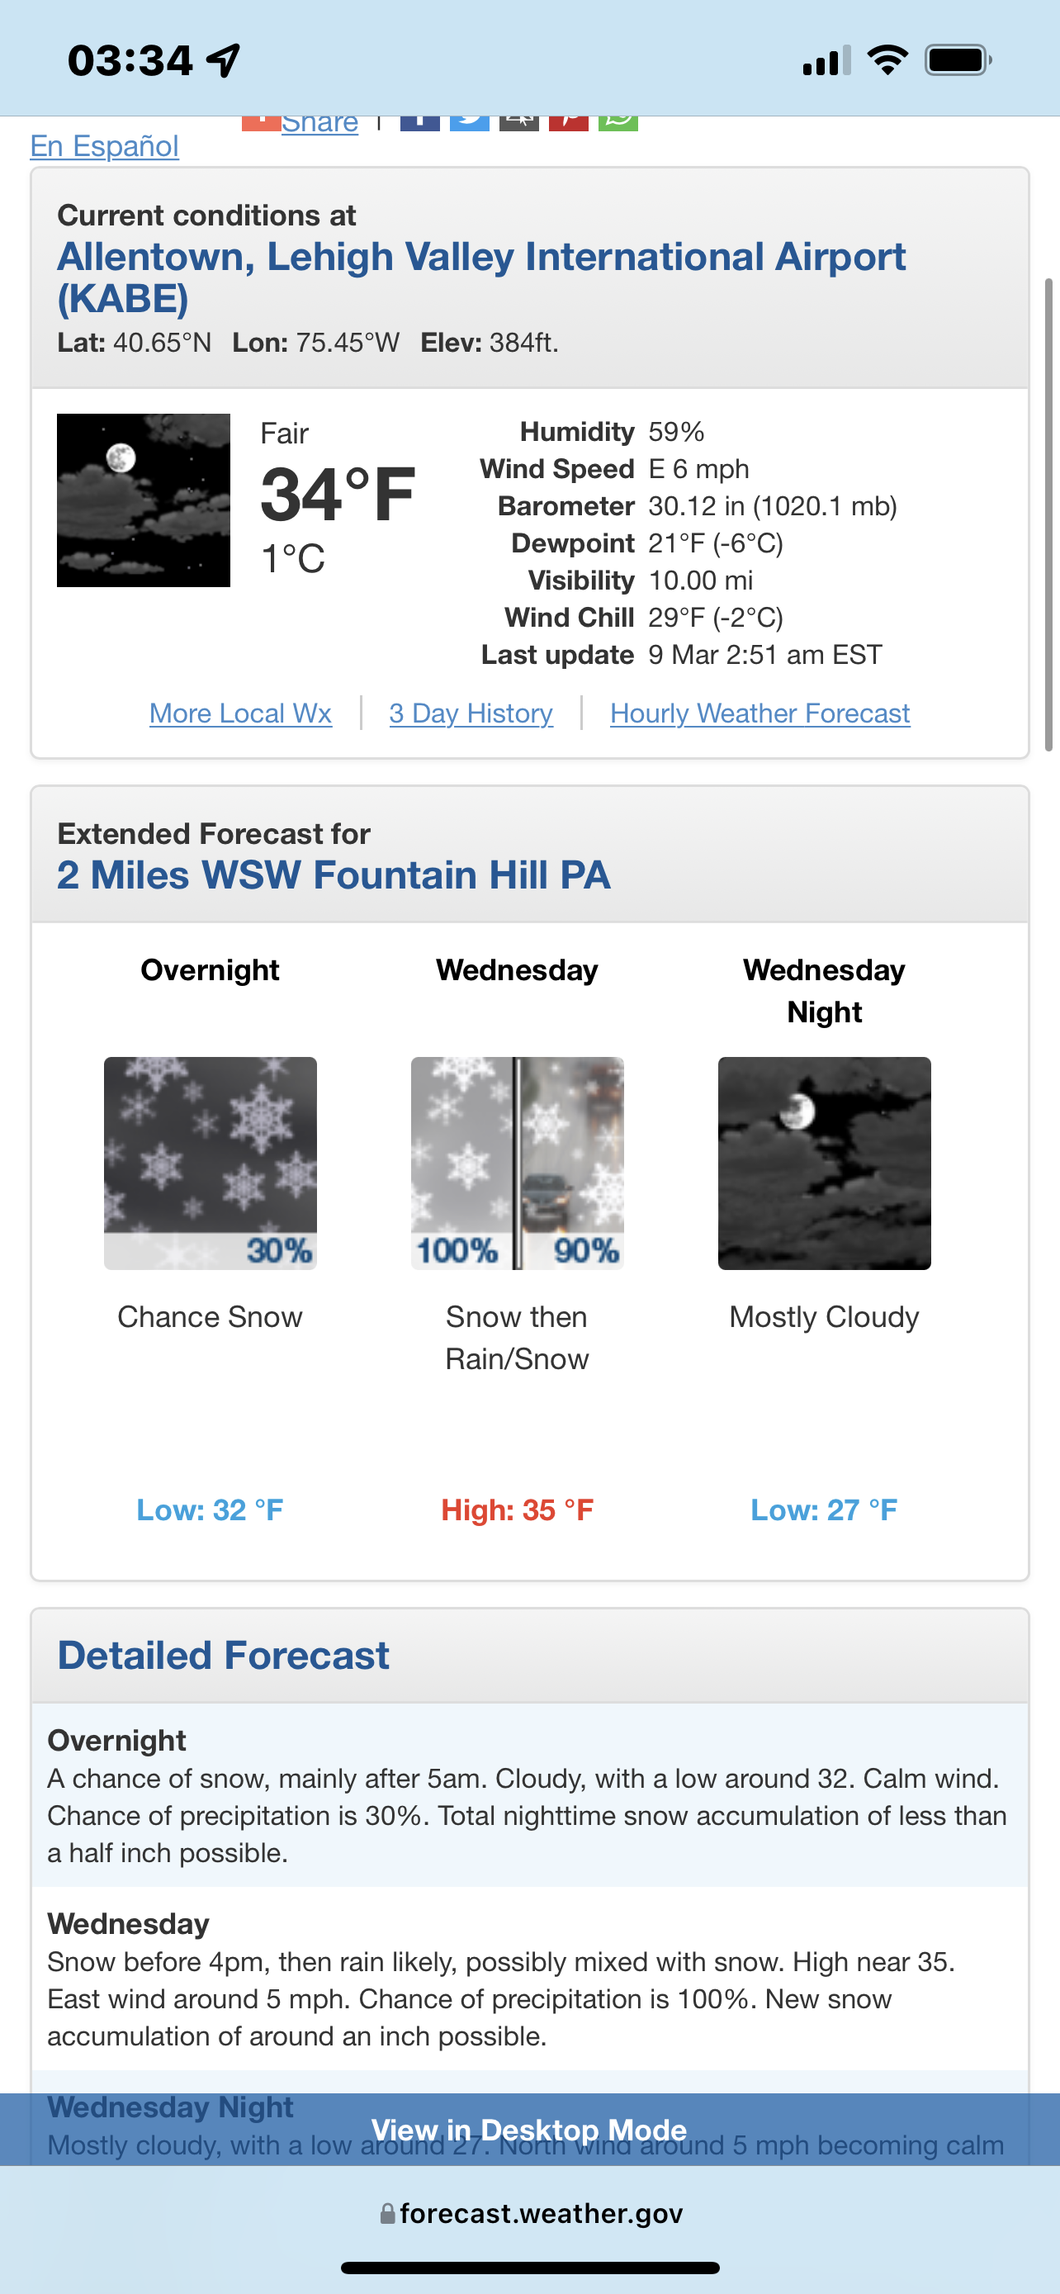Tap the WhatsApp share icon
The image size is (1060, 2294).
point(618,123)
